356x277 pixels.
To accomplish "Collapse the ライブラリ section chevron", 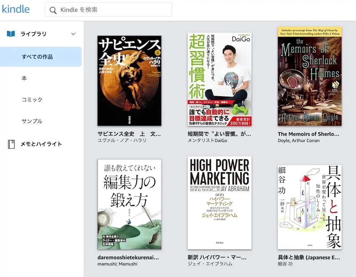I will point(73,34).
